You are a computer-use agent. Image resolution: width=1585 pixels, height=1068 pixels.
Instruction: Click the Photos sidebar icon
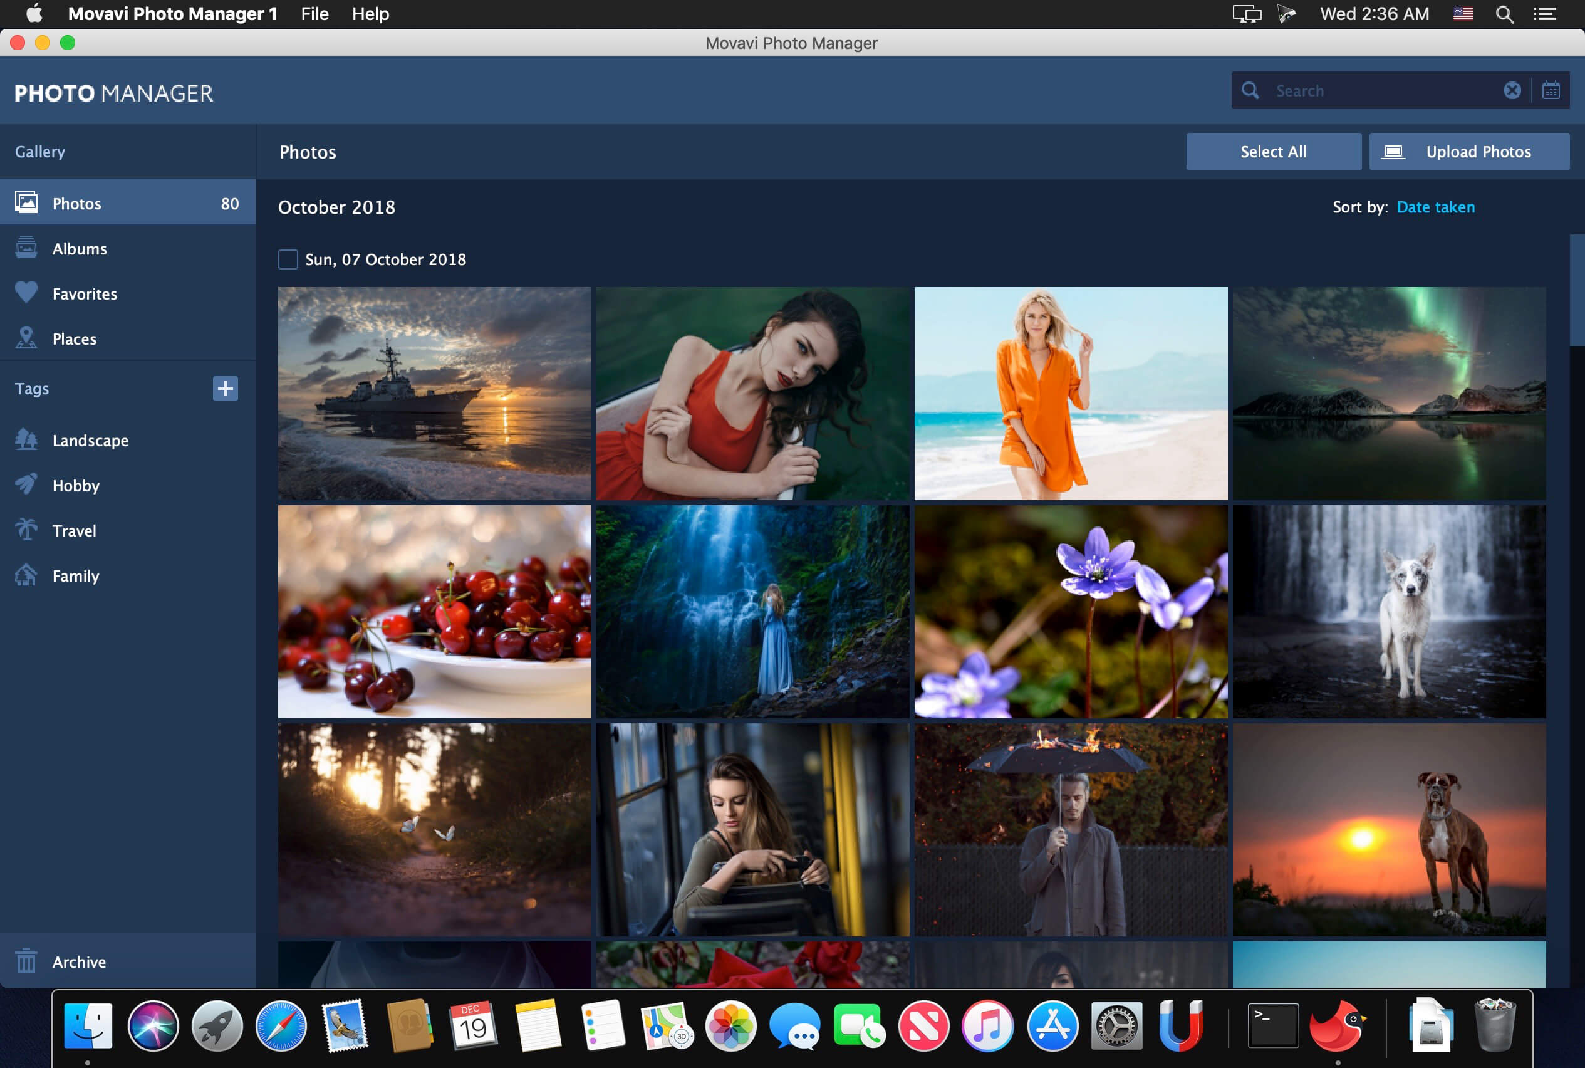point(26,202)
